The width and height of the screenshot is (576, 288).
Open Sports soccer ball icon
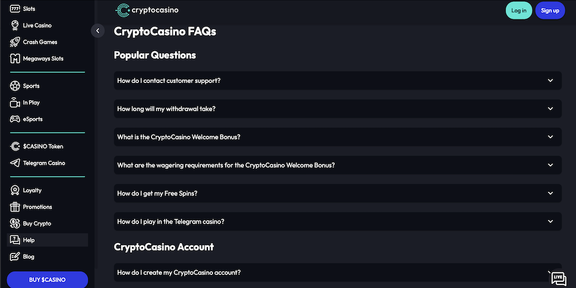15,86
